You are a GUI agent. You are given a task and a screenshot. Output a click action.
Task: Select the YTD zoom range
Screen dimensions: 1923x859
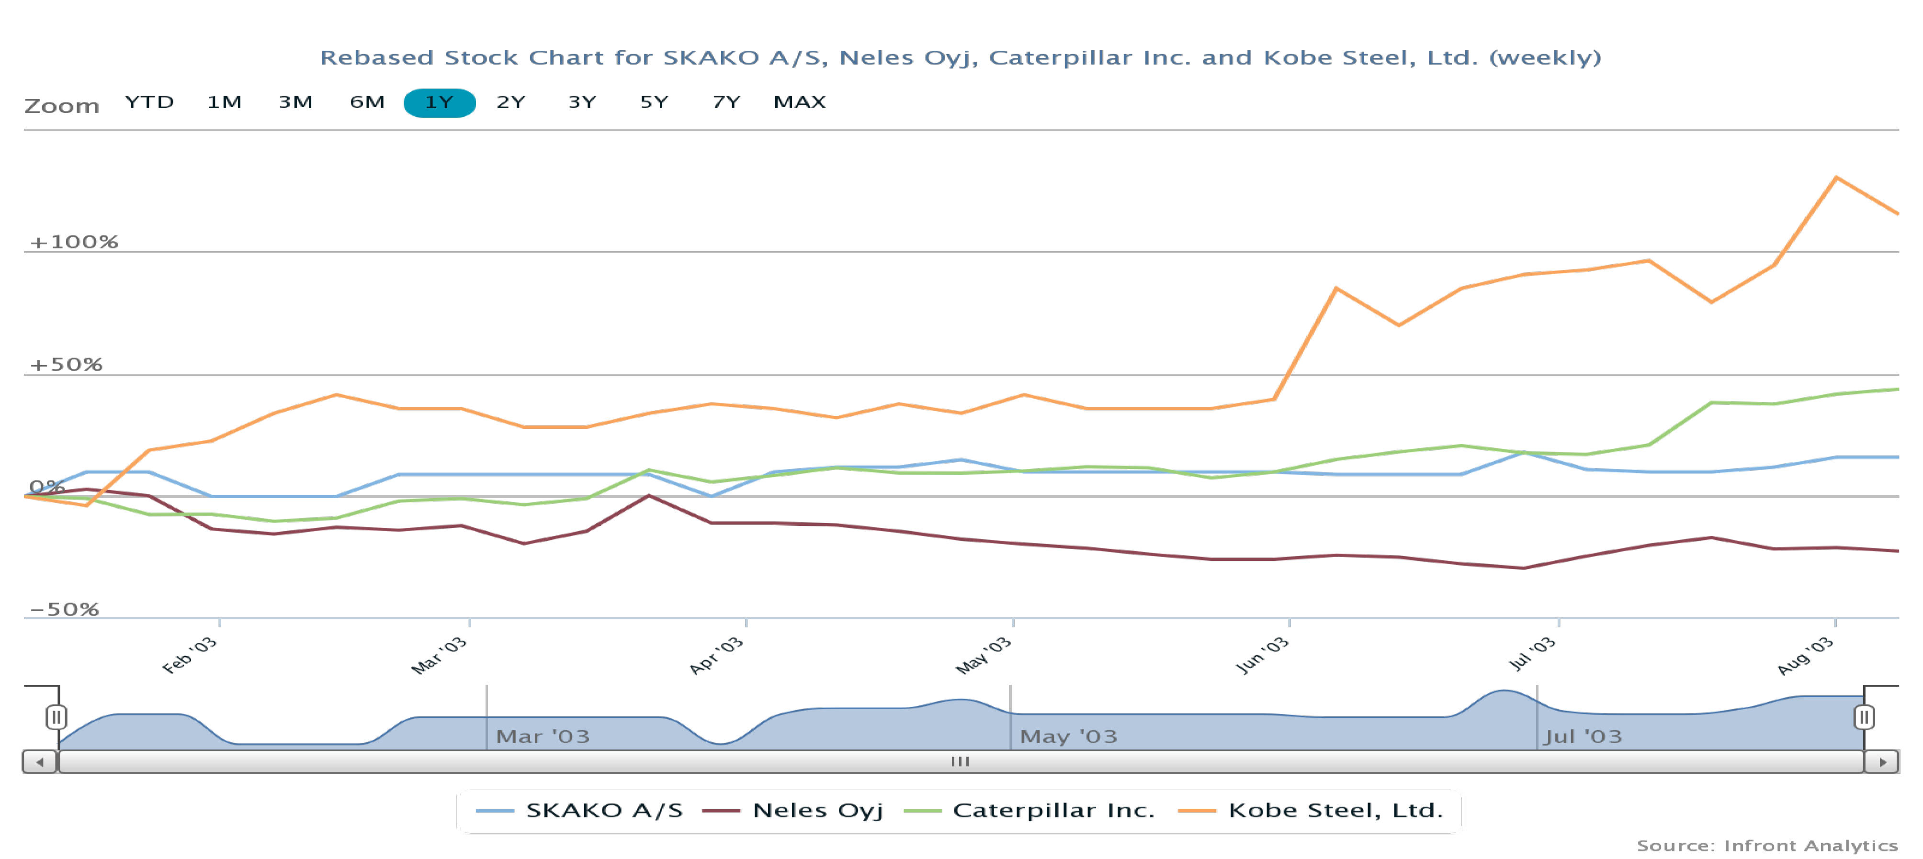point(149,102)
